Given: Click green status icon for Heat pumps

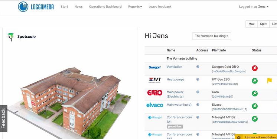Looking at the screenshot, I should 255,81.
